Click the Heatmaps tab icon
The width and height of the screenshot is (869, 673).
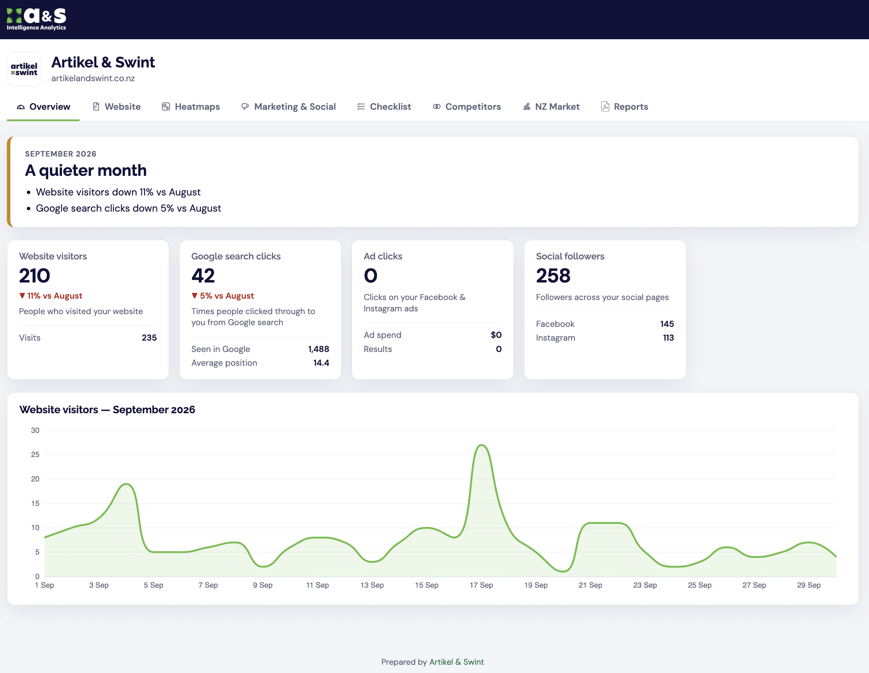tap(166, 107)
